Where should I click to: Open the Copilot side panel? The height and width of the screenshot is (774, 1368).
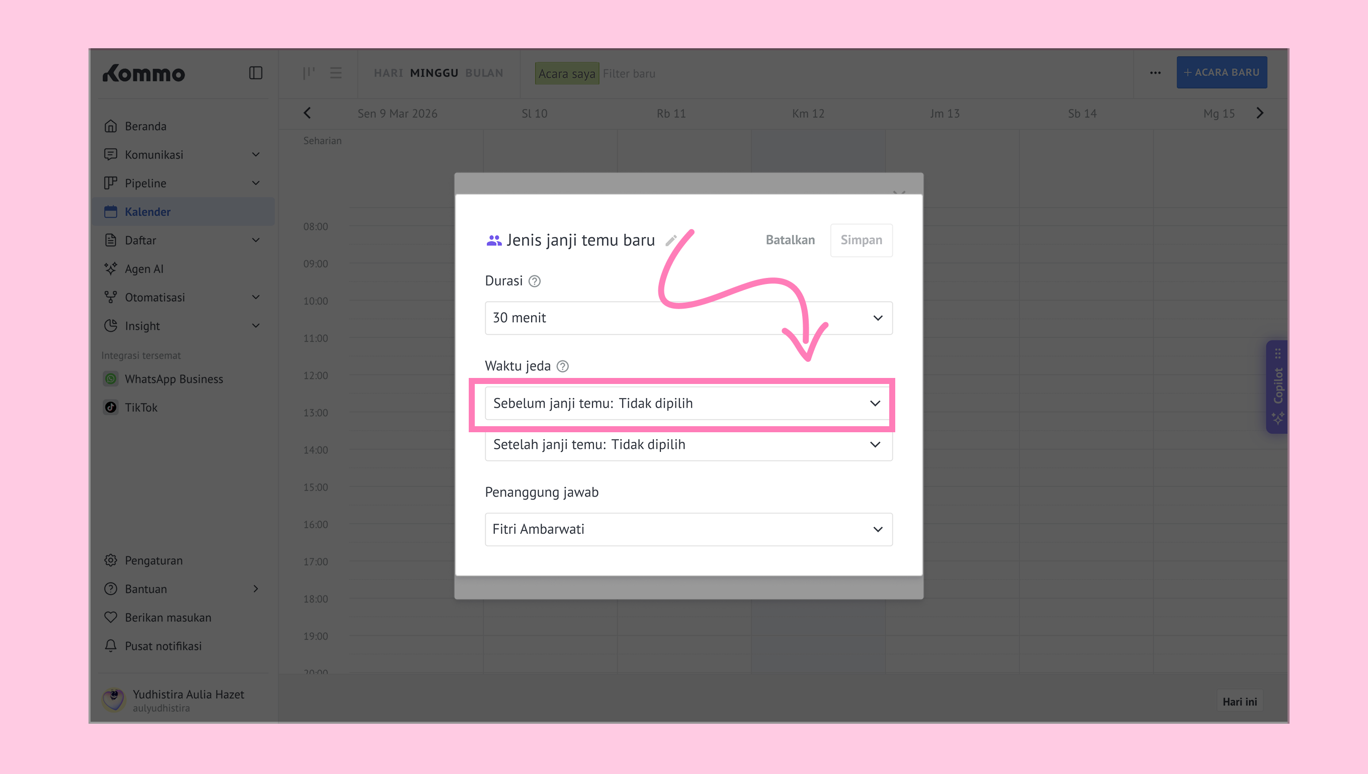tap(1277, 387)
